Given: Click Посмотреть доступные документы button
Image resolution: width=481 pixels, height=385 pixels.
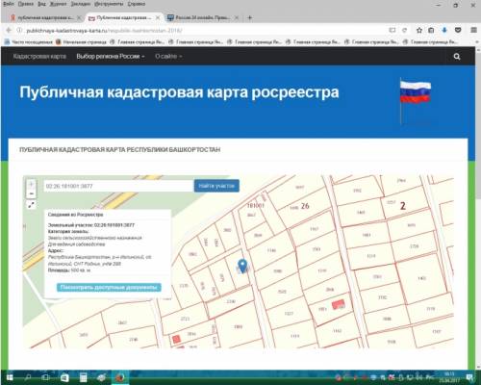Looking at the screenshot, I should (x=109, y=287).
